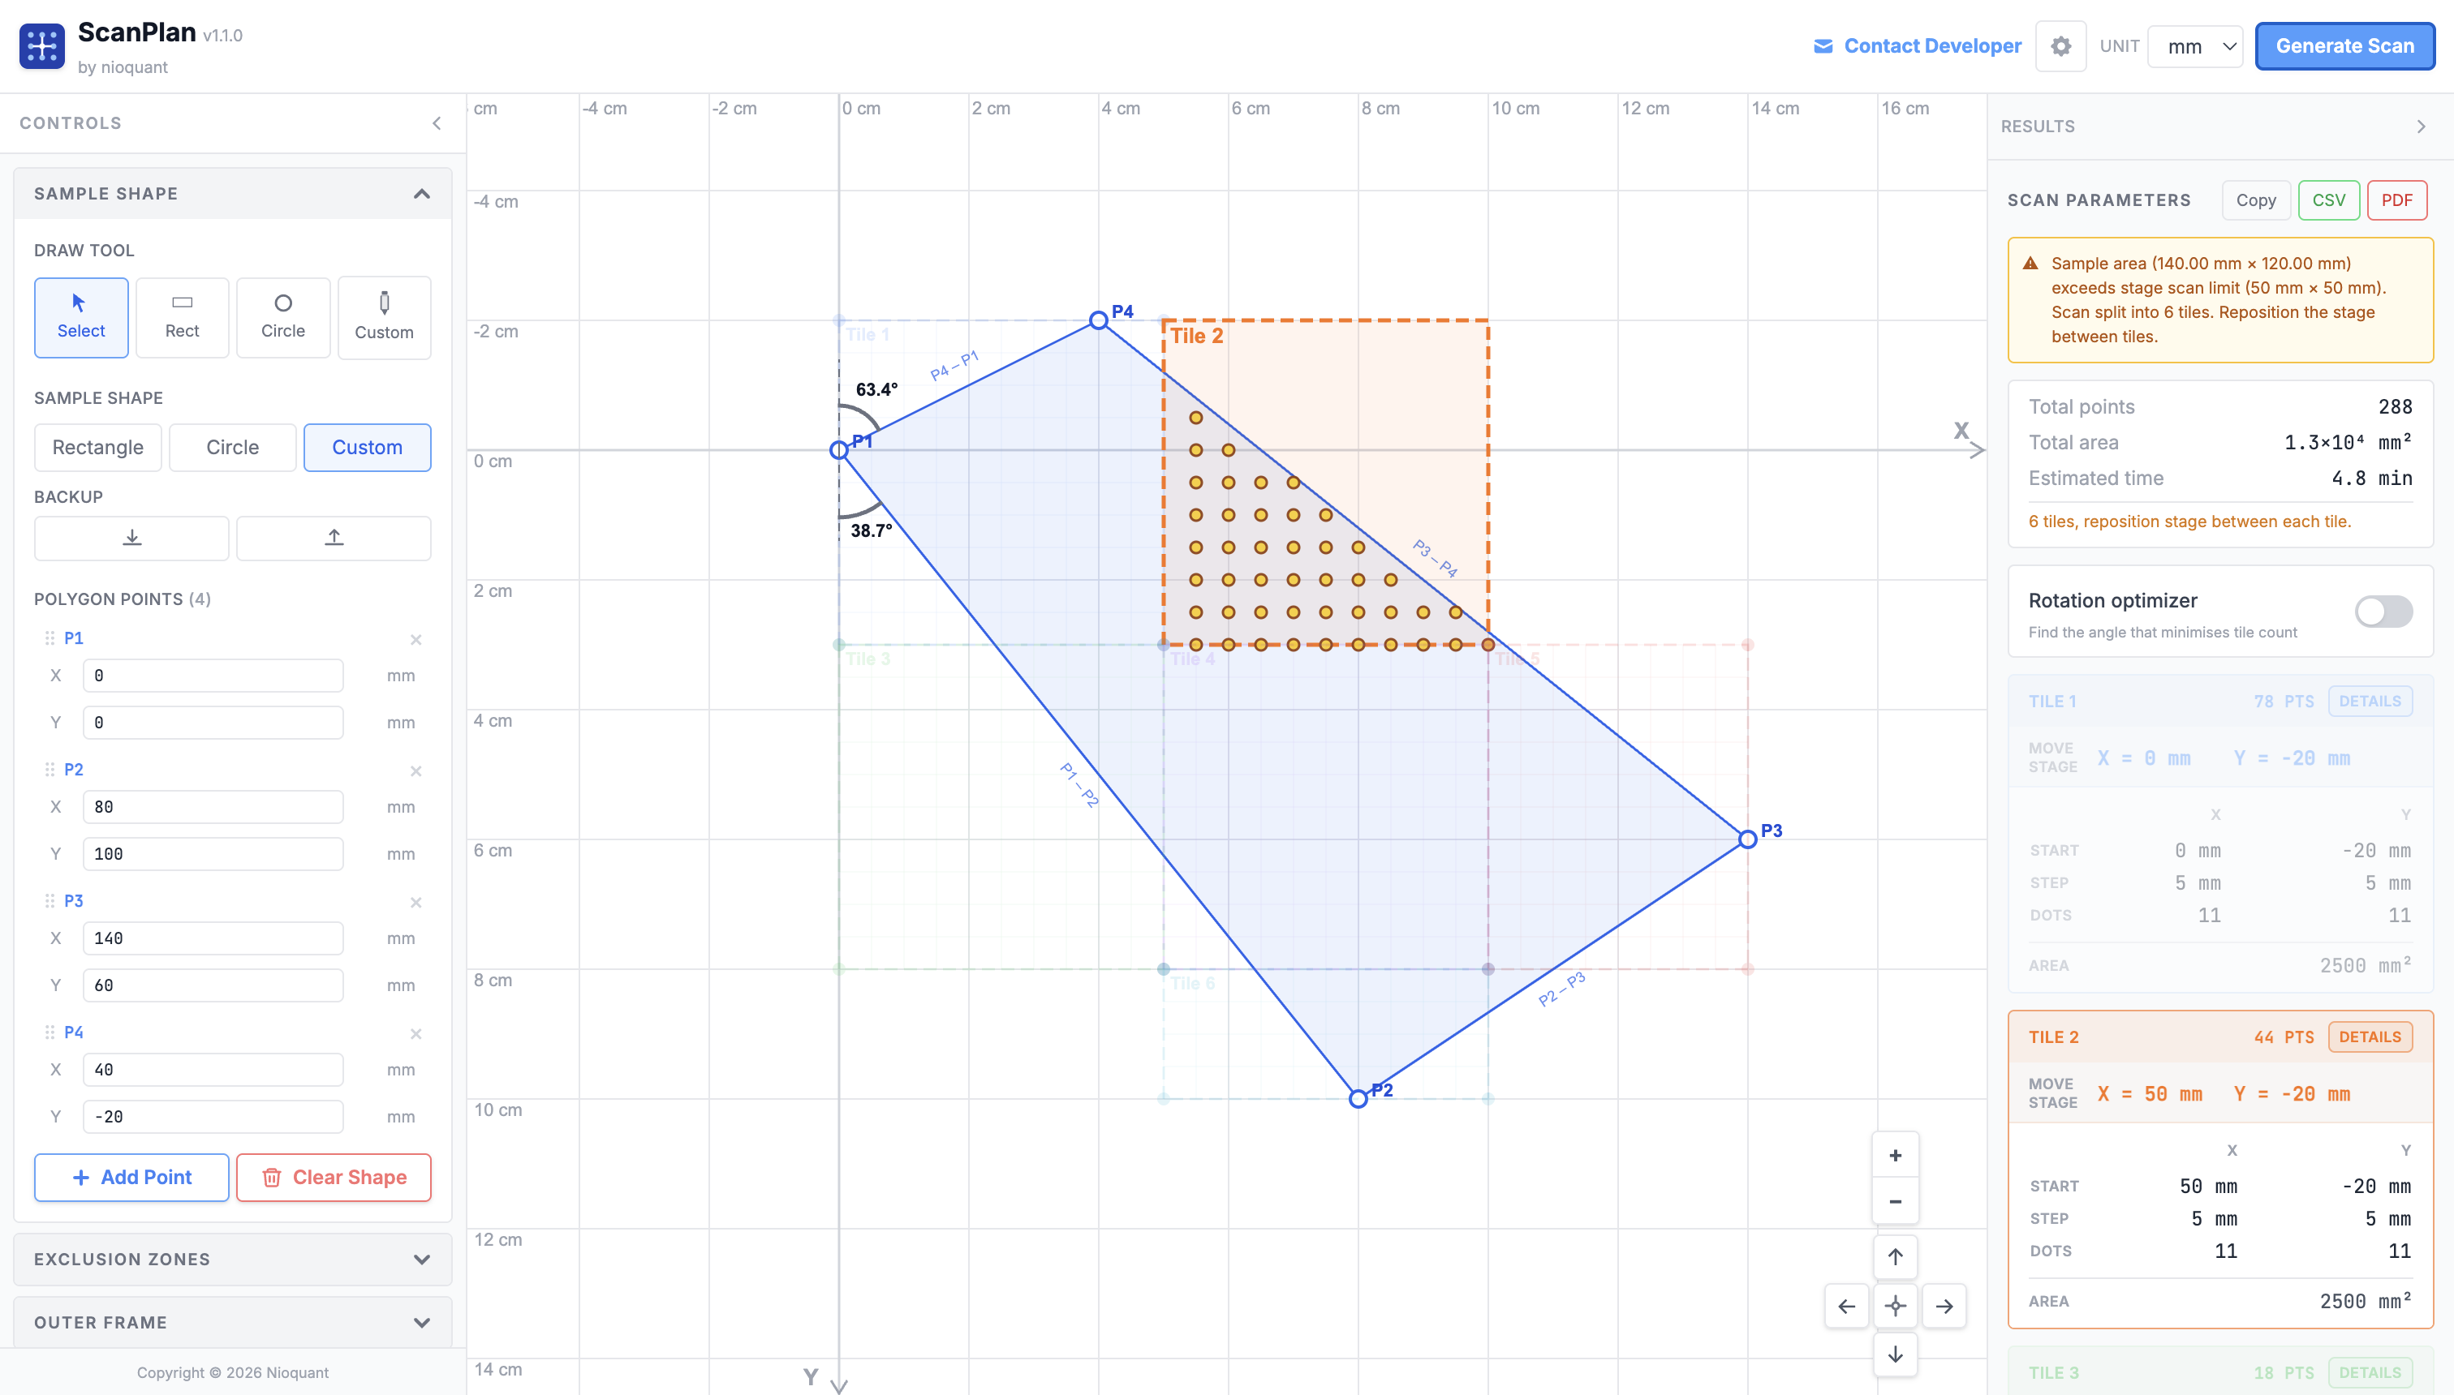Set sample shape to Rectangle
Screen dimensions: 2454x1395
[97, 448]
